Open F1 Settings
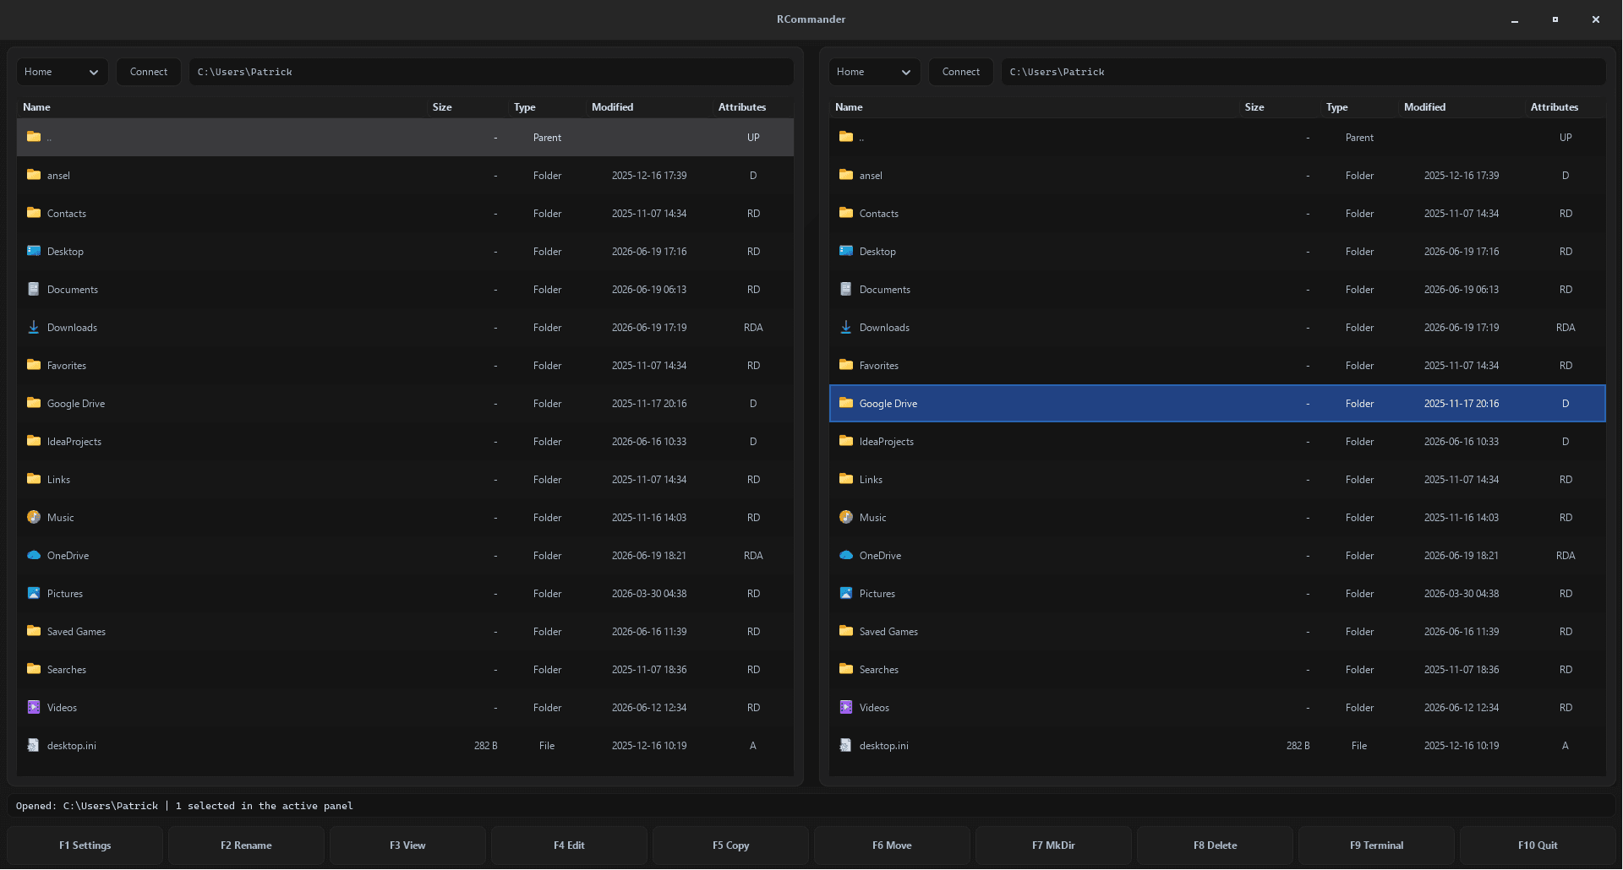This screenshot has height=870, width=1623. 85,846
